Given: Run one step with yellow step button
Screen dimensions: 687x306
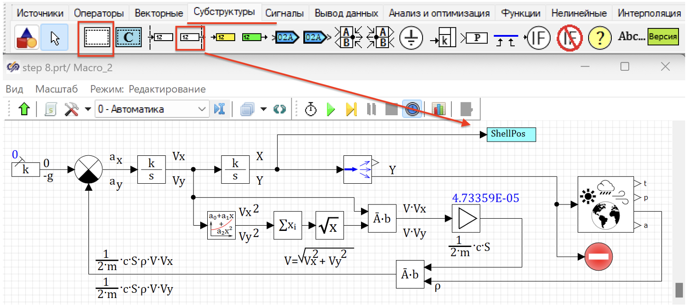Looking at the screenshot, I should pos(351,110).
